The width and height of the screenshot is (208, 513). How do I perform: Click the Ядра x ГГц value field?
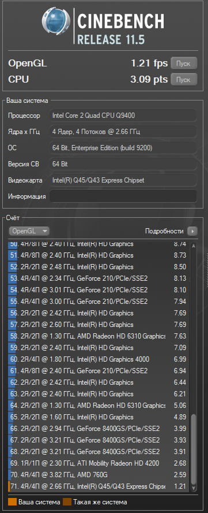coord(123,132)
